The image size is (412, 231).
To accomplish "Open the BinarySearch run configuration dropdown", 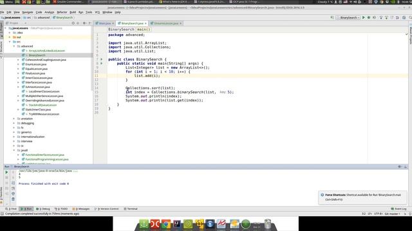I will click(348, 17).
